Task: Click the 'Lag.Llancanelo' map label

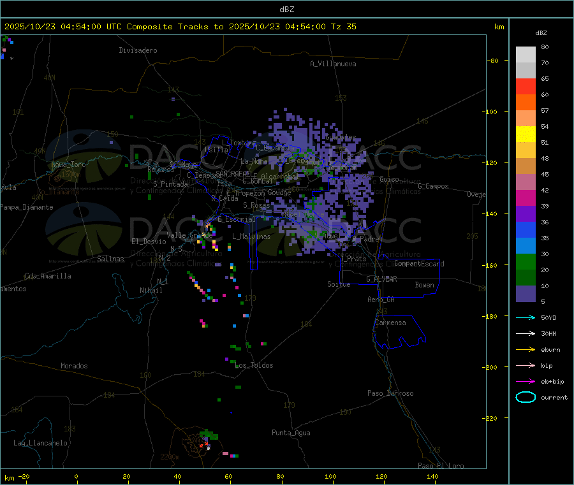Action: tap(41, 443)
